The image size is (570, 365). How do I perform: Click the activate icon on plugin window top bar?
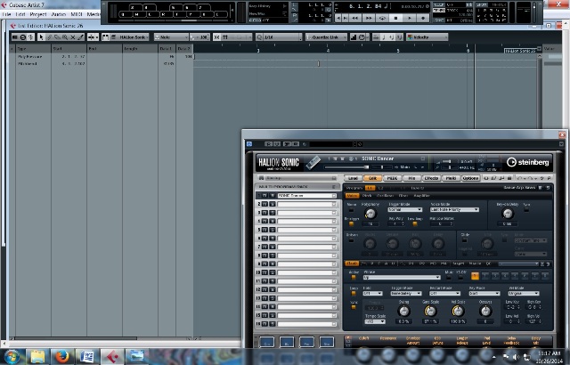[x=249, y=144]
